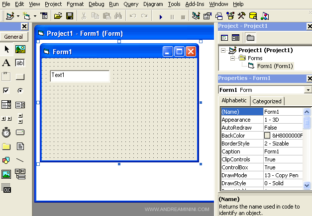Viewport: 312px width, 216px height.
Task: Select the Label tool (letter A)
Action: (x=6, y=63)
